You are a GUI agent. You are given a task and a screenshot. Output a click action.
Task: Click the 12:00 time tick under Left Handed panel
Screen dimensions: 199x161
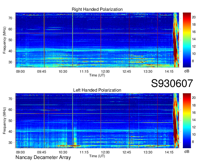105,152
